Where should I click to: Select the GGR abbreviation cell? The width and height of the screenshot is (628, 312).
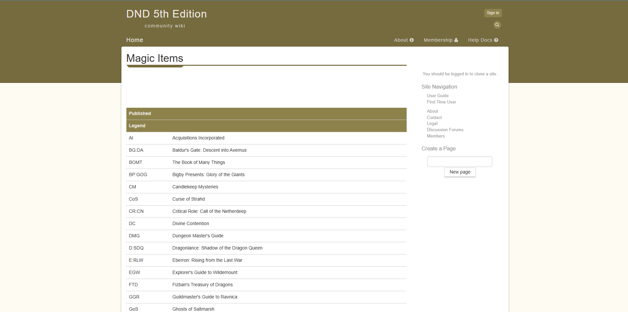tap(148, 297)
